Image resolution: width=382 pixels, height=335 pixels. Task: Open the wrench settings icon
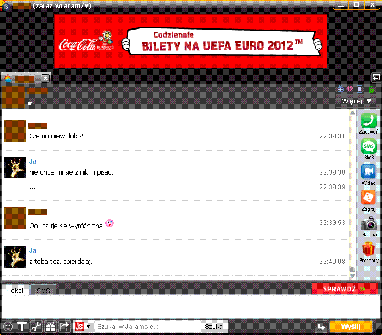[37, 327]
